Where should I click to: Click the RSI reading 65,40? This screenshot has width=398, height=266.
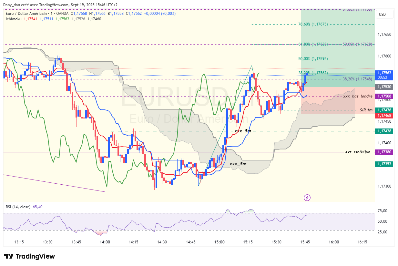coord(38,207)
